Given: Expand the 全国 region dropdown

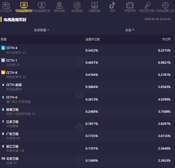Looking at the screenshot, I should pos(130,30).
